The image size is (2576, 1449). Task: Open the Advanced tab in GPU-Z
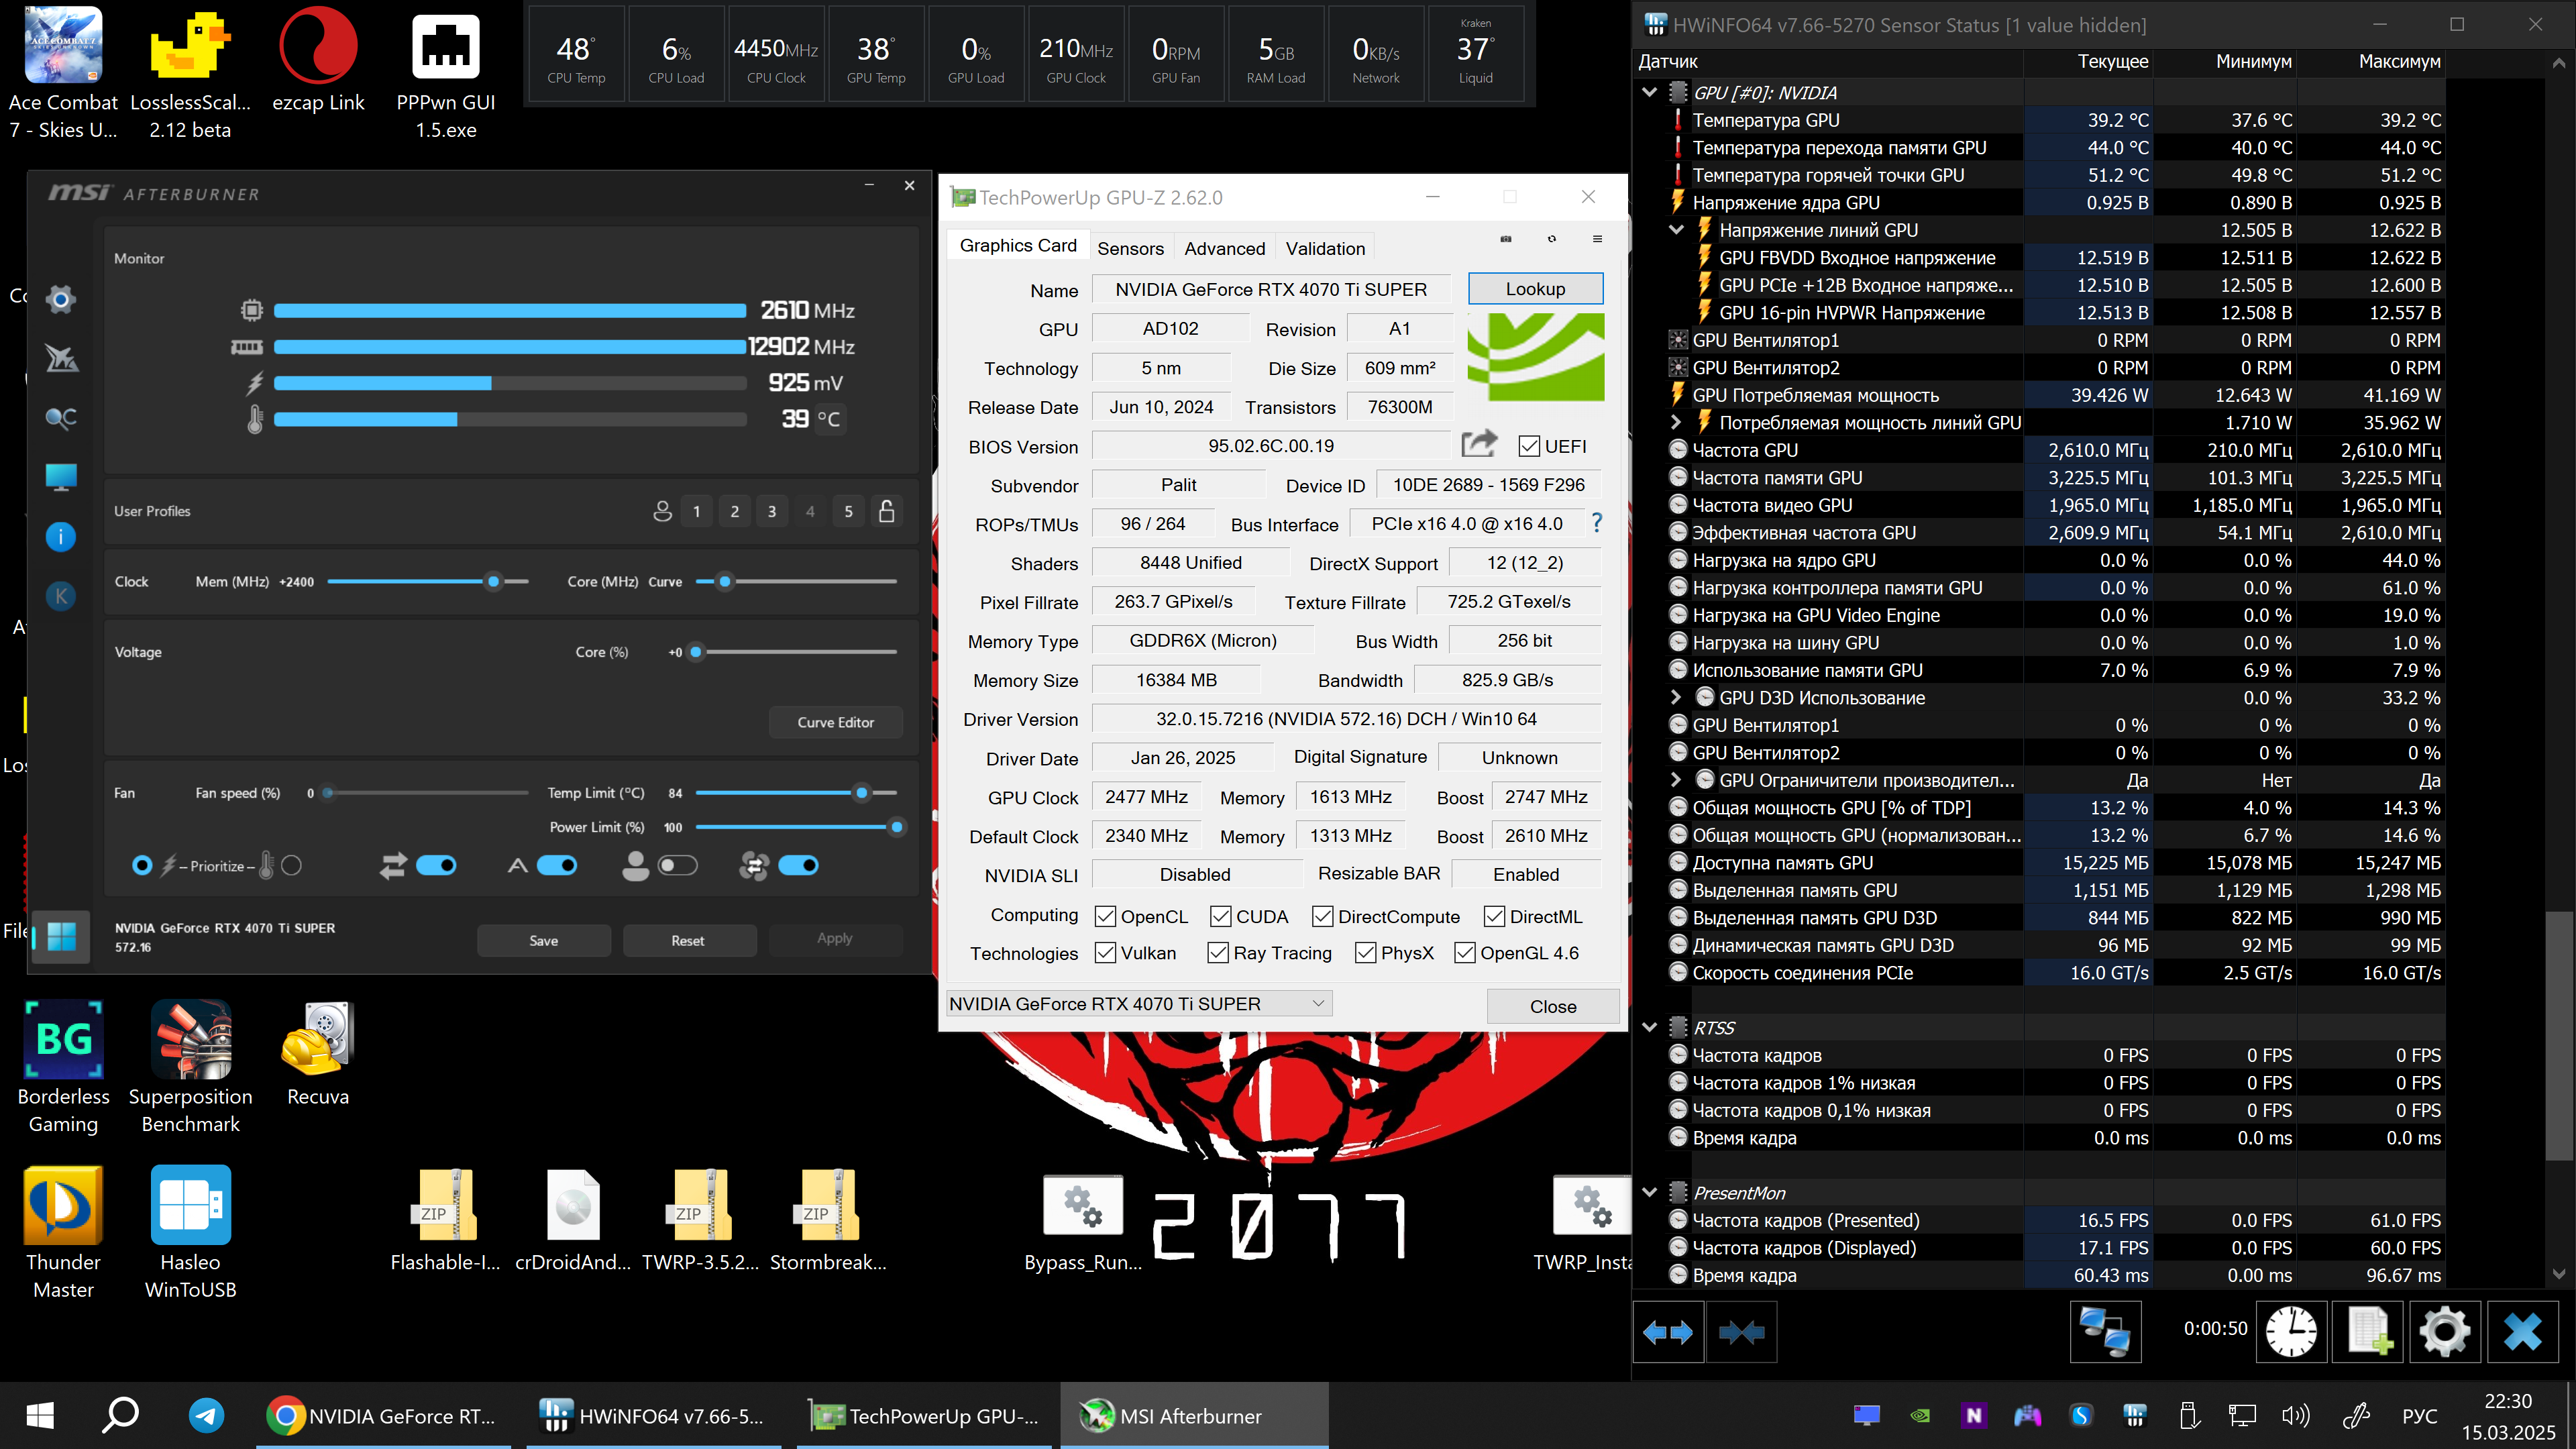pos(1224,248)
